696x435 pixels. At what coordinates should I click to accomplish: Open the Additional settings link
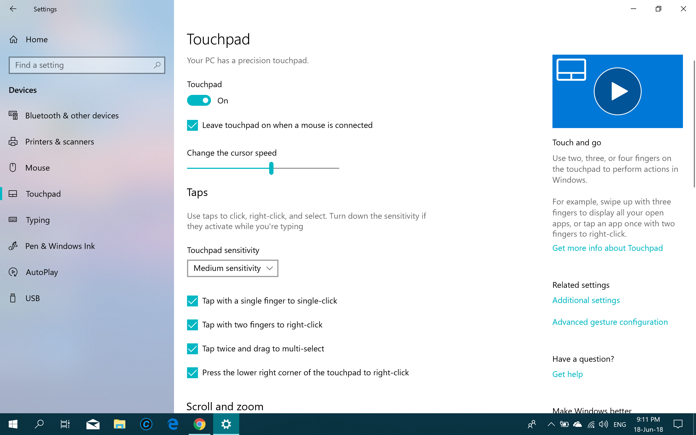click(586, 300)
